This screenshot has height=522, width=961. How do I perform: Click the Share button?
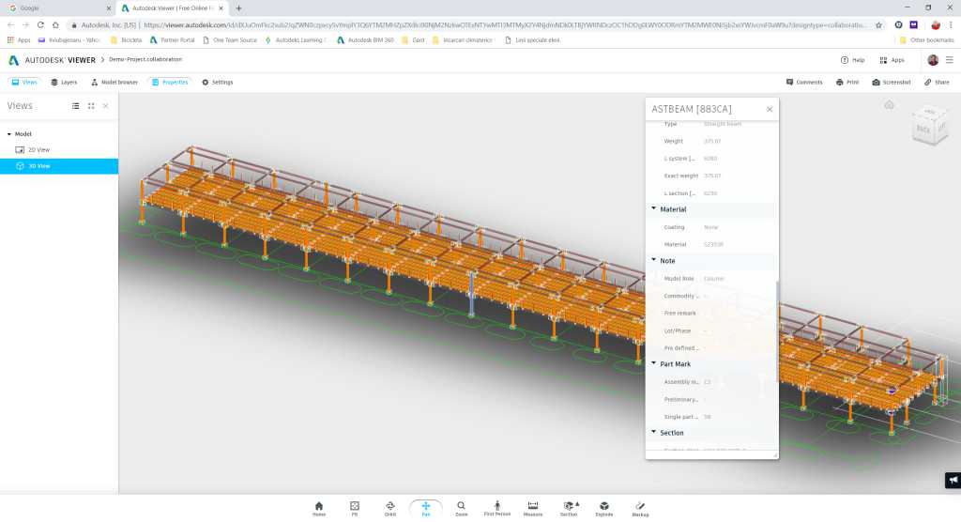pyautogui.click(x=937, y=83)
